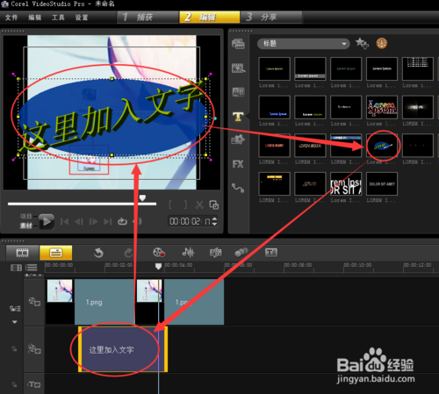Open the Sound Mixer waveform icon

[188, 253]
